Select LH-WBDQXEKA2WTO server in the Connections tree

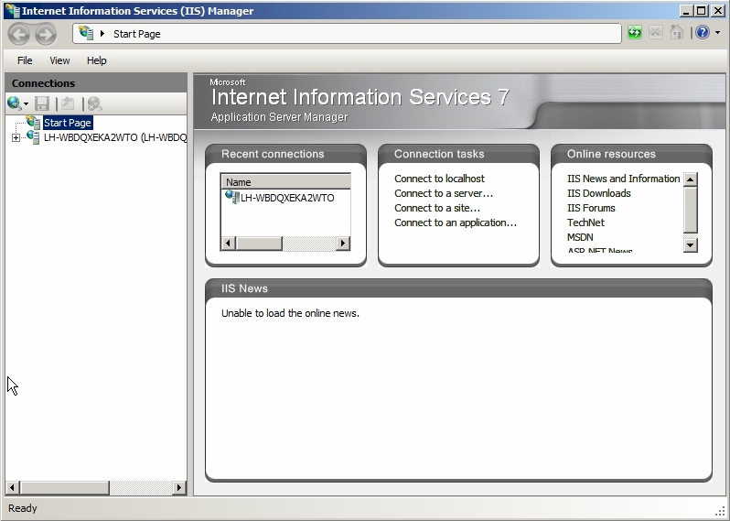coord(115,137)
